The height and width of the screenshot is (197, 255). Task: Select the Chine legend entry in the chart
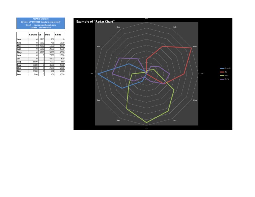[225, 79]
